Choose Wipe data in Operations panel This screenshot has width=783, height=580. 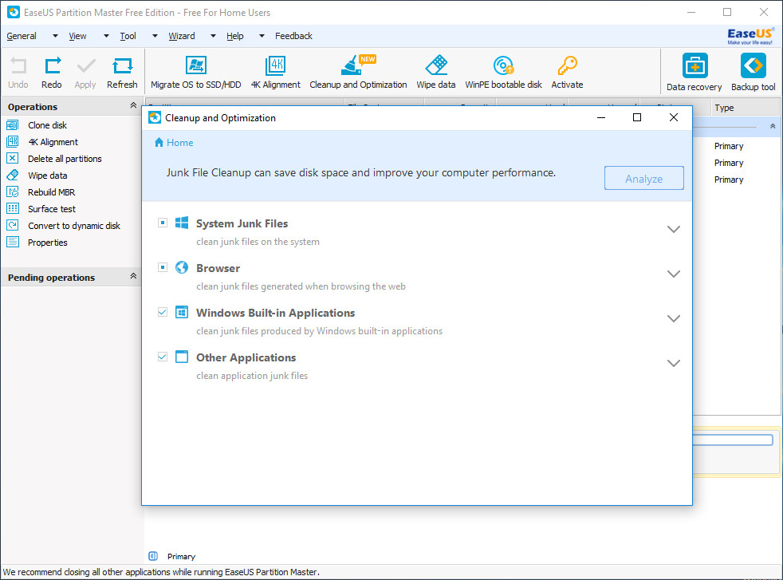(47, 176)
